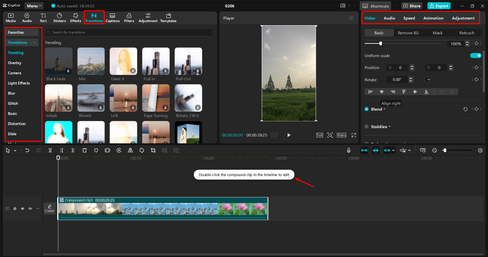Click the Export button
This screenshot has height=257, width=488.
pyautogui.click(x=438, y=6)
